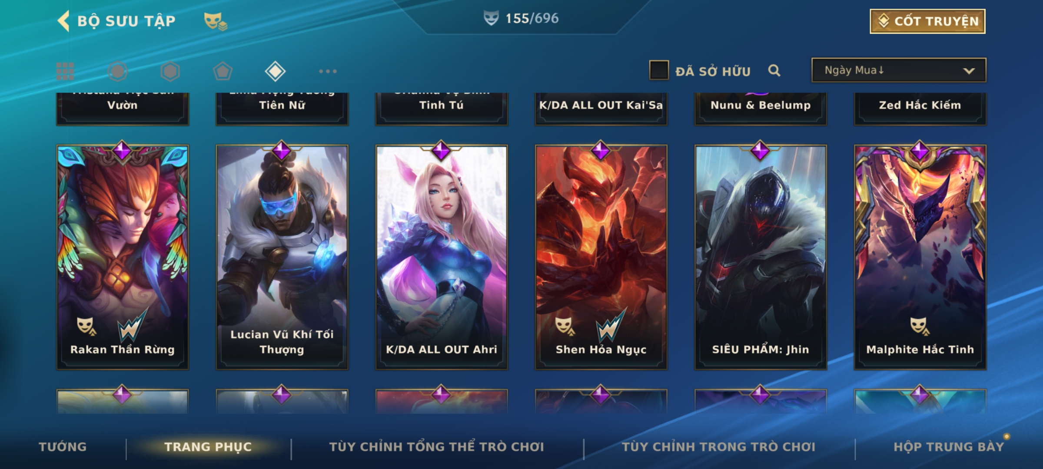Go back using the Bộ Sưu Tập arrow
The width and height of the screenshot is (1043, 469).
(64, 21)
